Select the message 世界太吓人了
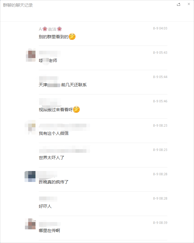The width and height of the screenshot is (194, 243). [52, 158]
